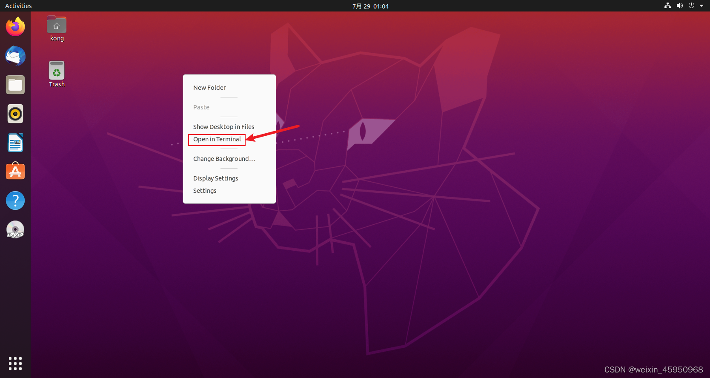
Task: Open the clock calendar at 01:04
Action: point(370,6)
